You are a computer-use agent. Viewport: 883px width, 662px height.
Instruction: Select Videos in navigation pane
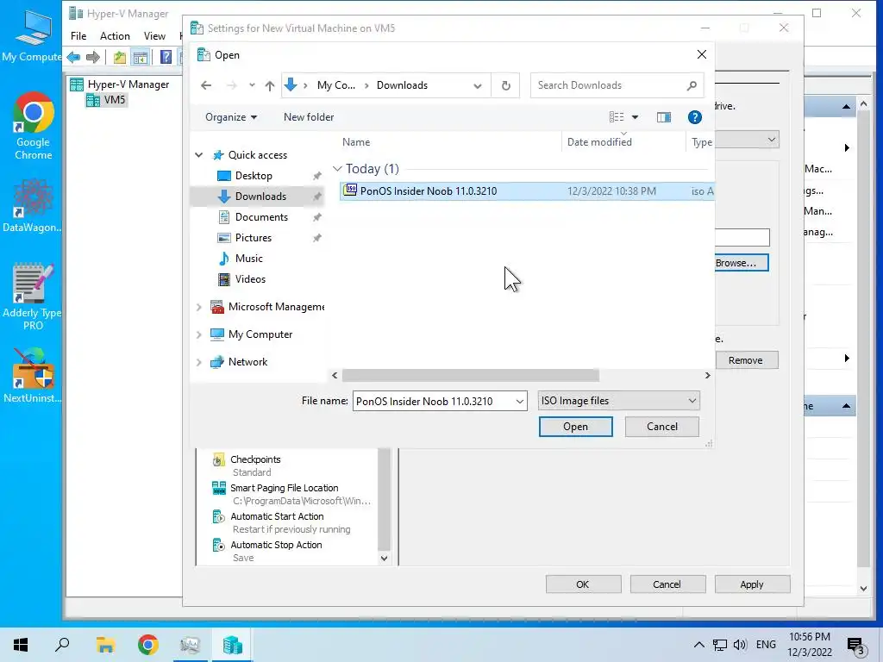(x=250, y=279)
